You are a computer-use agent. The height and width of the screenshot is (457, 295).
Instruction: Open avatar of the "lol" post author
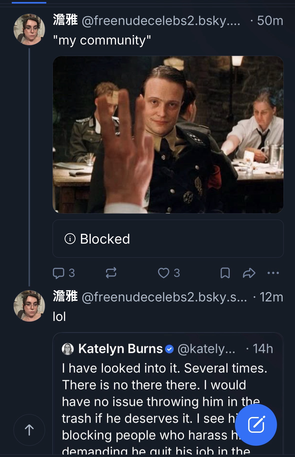tap(29, 306)
